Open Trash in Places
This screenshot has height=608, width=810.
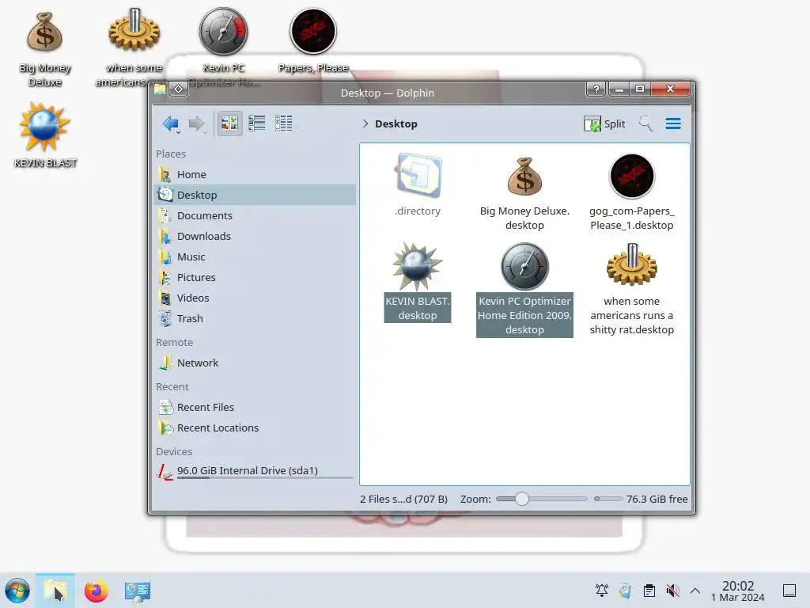(x=255, y=318)
